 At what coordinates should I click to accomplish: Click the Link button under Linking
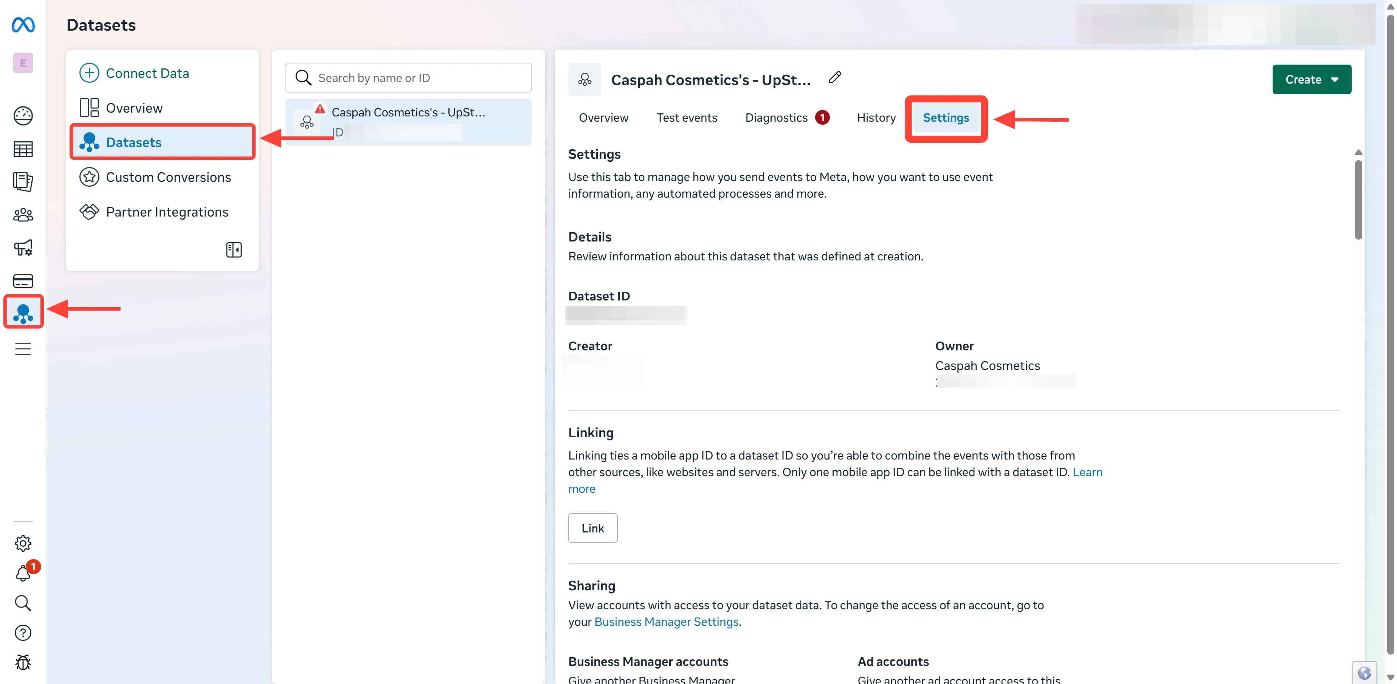click(x=593, y=528)
